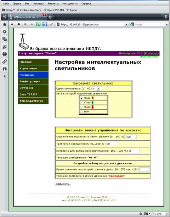The image size is (170, 217).
Task: Select the Фаза B radio button
Action: (x=81, y=103)
